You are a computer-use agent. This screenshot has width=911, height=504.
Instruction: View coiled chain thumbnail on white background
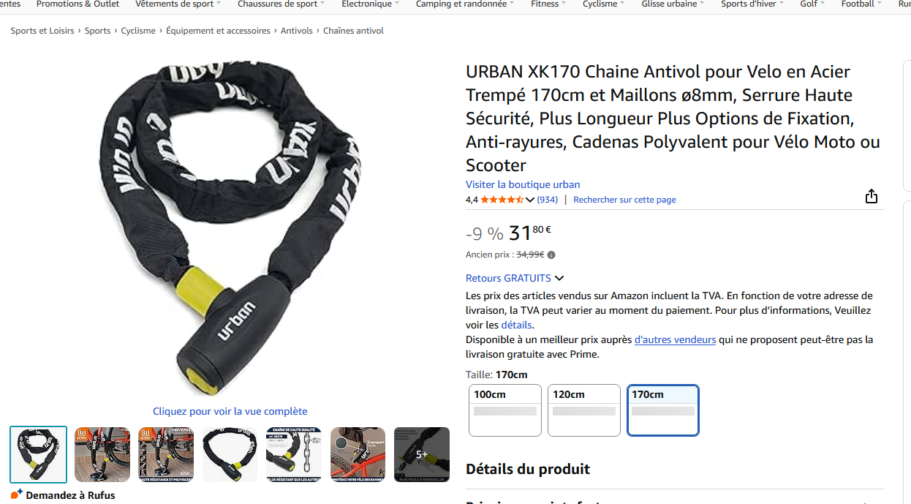230,454
